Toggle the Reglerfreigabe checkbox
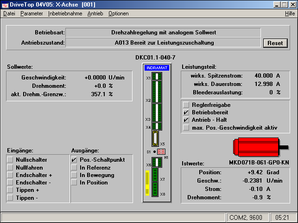The height and width of the screenshot is (223, 298). point(186,105)
